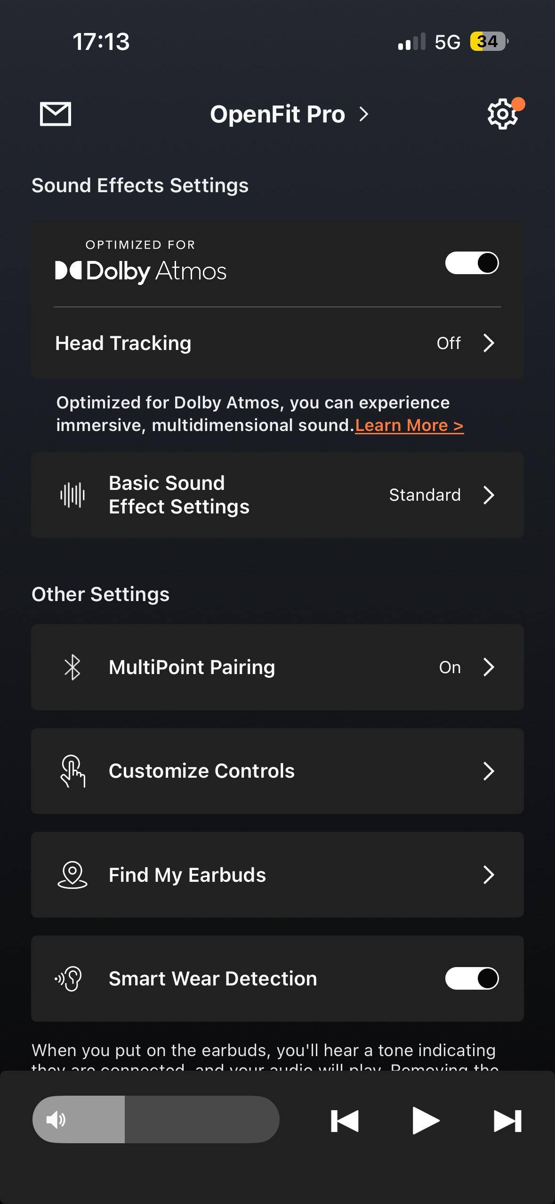This screenshot has width=555, height=1204.
Task: Tap the sound wave equalizer icon
Action: click(72, 495)
